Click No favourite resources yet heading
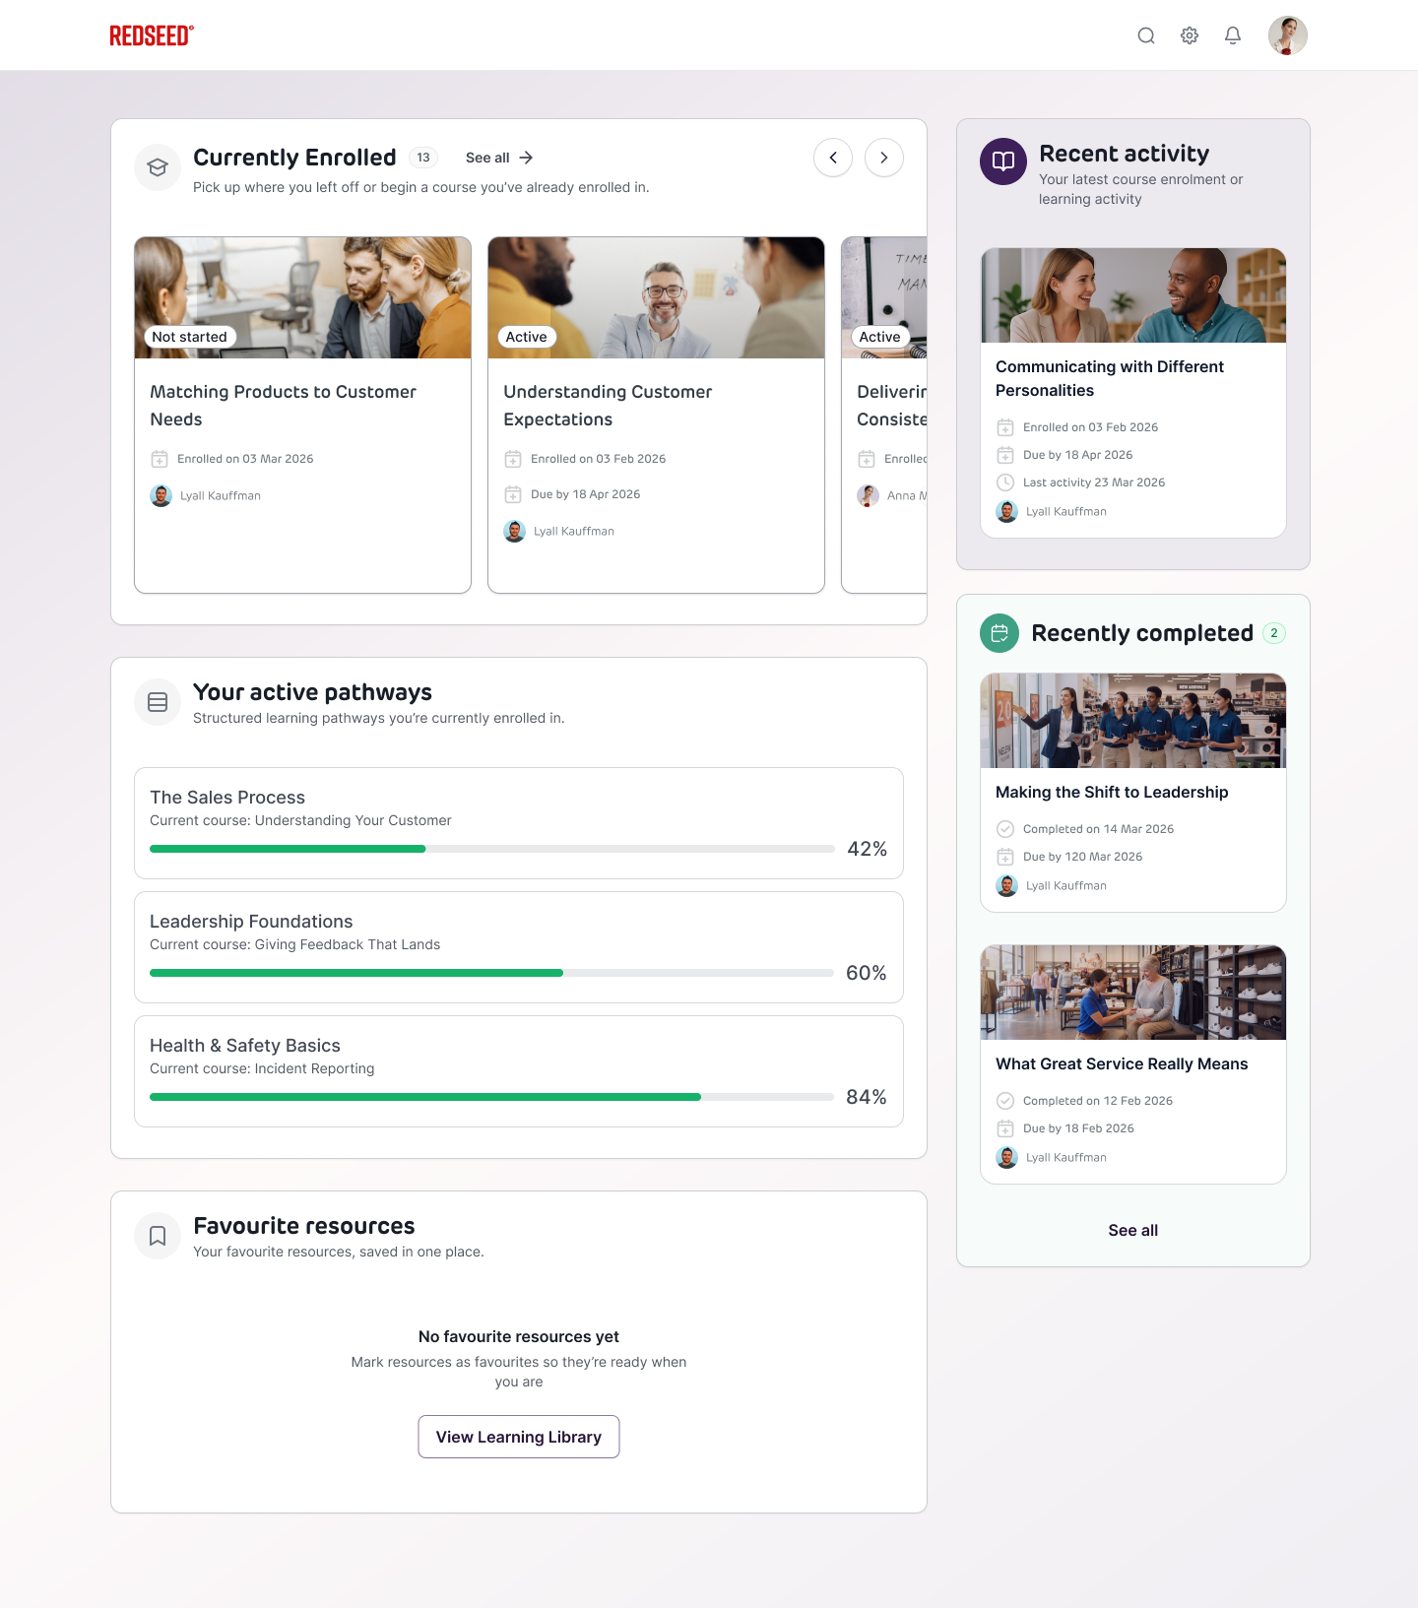This screenshot has width=1418, height=1608. click(x=519, y=1336)
